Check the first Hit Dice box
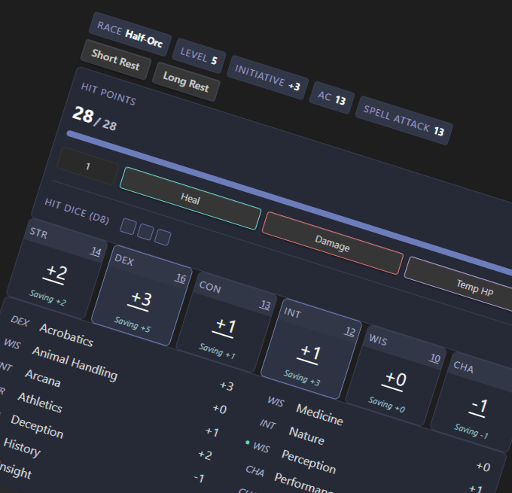The image size is (512, 493). (128, 227)
